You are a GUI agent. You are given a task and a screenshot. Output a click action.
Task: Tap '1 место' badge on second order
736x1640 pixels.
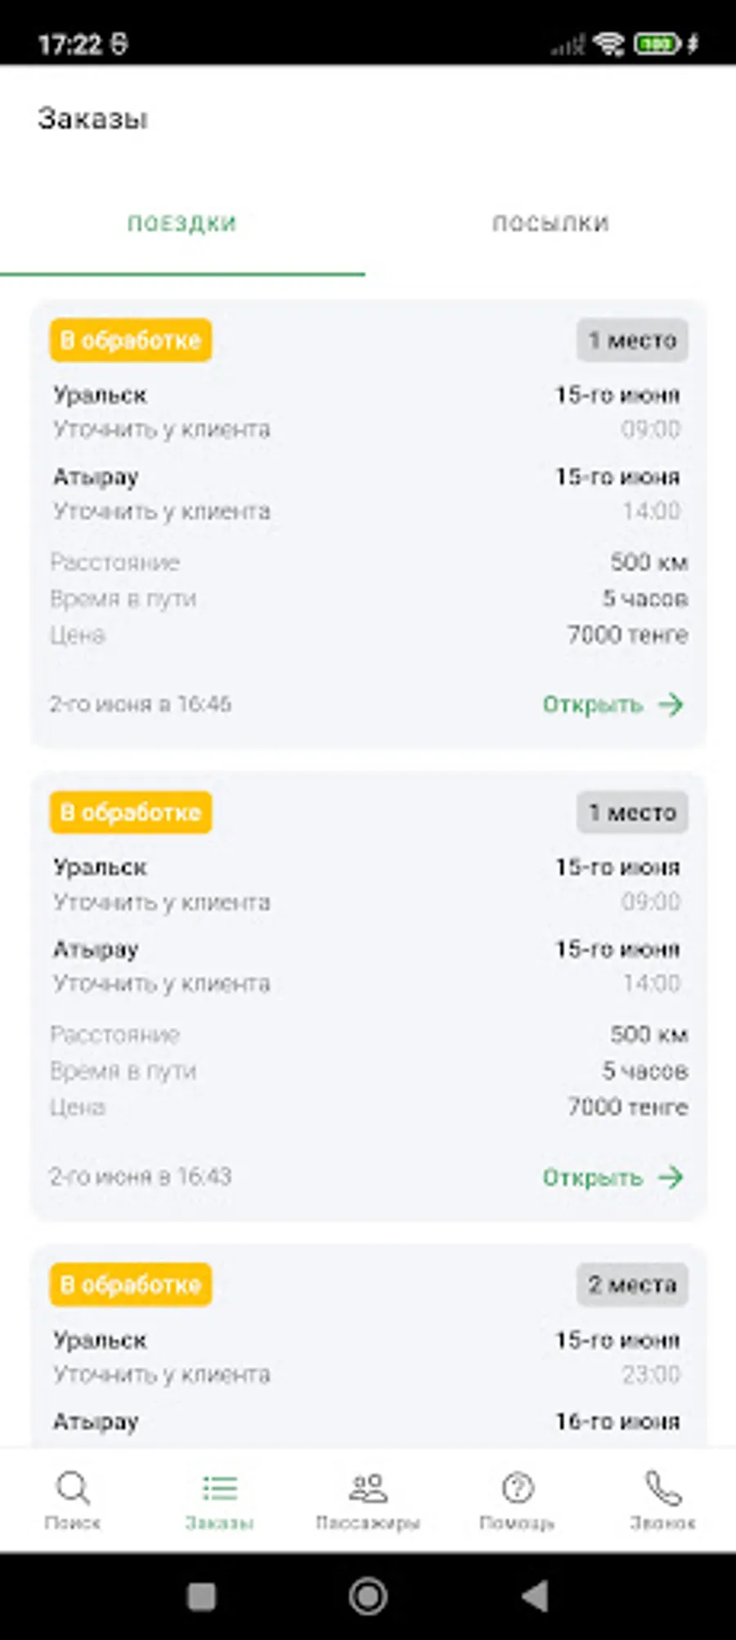(632, 812)
